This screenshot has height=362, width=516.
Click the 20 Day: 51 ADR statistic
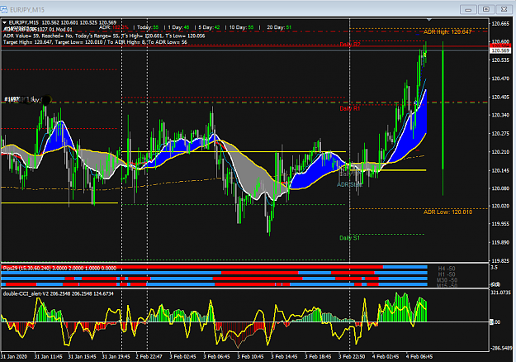(279, 27)
